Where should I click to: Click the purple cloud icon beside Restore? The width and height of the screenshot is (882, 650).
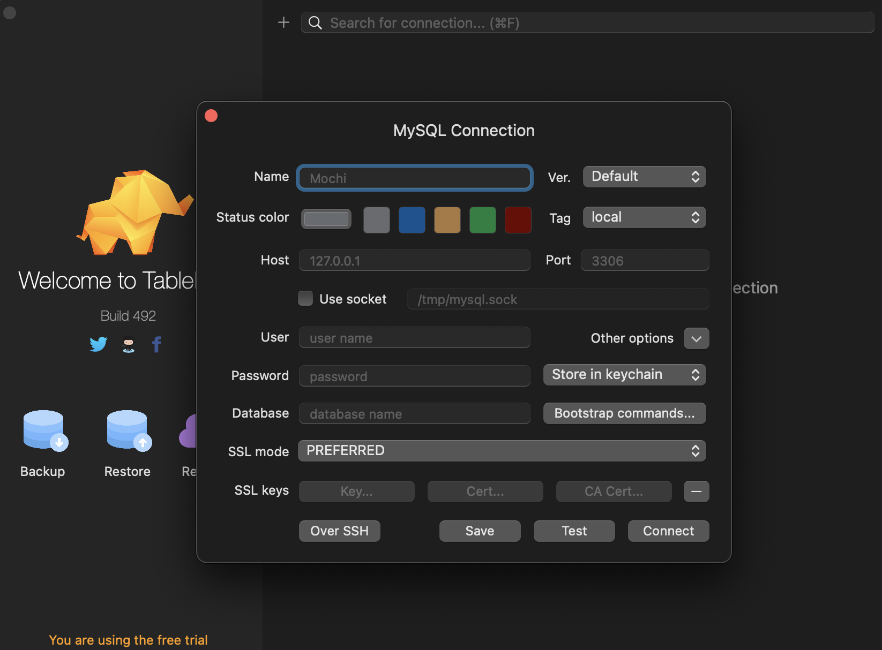point(188,431)
